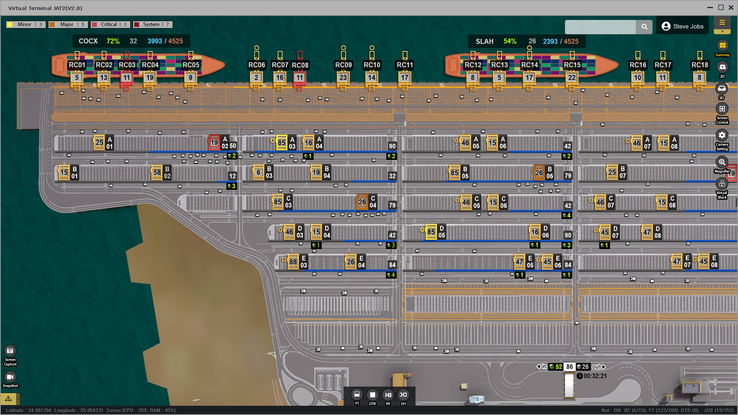
Task: Open Screen Control panel
Action: 722,109
